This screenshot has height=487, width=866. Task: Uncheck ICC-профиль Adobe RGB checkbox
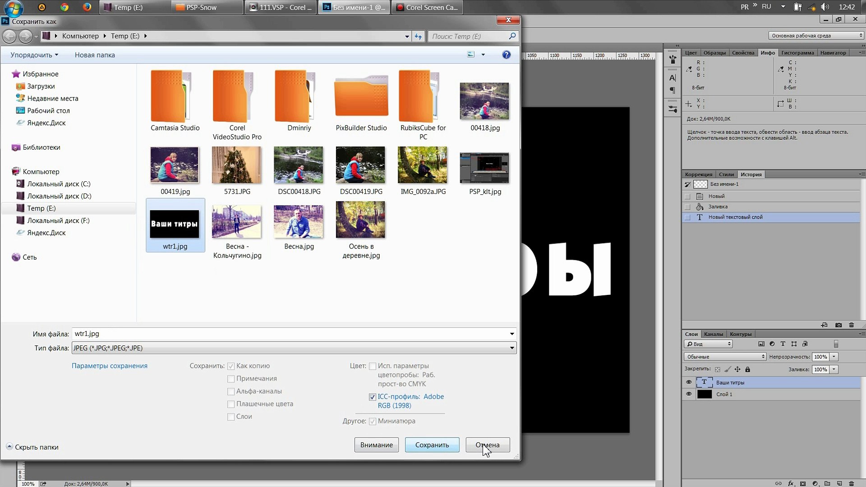[373, 397]
